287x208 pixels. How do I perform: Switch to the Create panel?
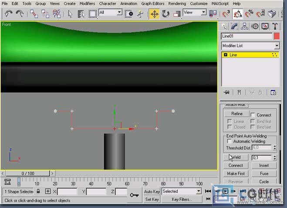pyautogui.click(x=225, y=27)
